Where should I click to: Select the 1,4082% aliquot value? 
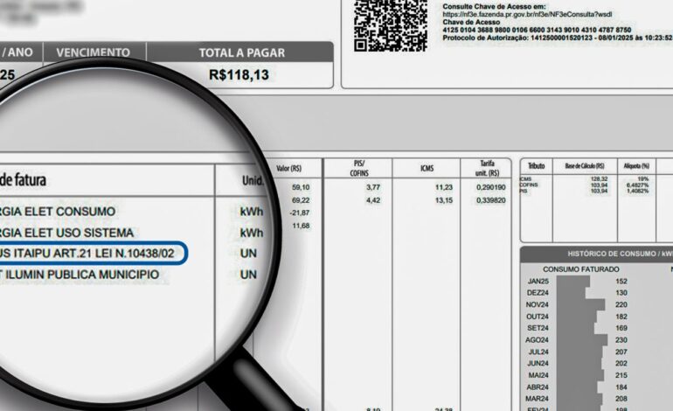[637, 191]
